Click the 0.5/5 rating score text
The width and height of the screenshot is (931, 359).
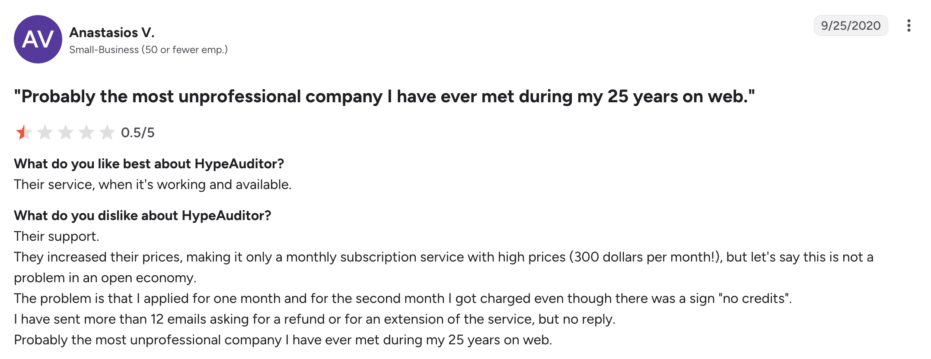[x=137, y=132]
